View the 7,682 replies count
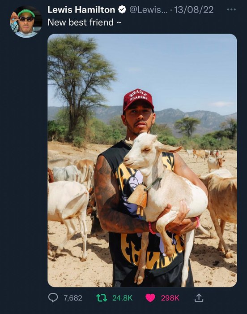 coord(73,298)
